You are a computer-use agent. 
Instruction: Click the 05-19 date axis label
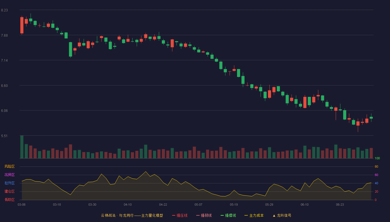tap(234, 205)
